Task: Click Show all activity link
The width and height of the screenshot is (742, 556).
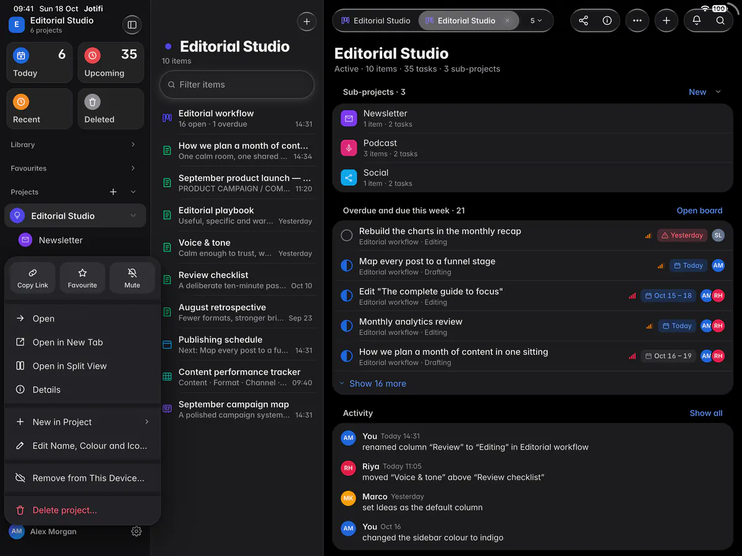Action: pyautogui.click(x=706, y=413)
